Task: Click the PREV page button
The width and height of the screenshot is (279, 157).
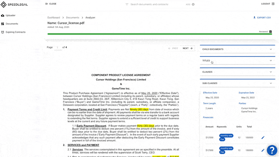Action: coord(173,48)
